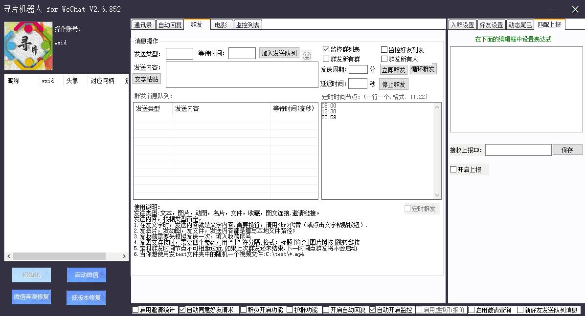Click the 接收上报ID input field
Screen dimensions: 585x316
coord(518,150)
